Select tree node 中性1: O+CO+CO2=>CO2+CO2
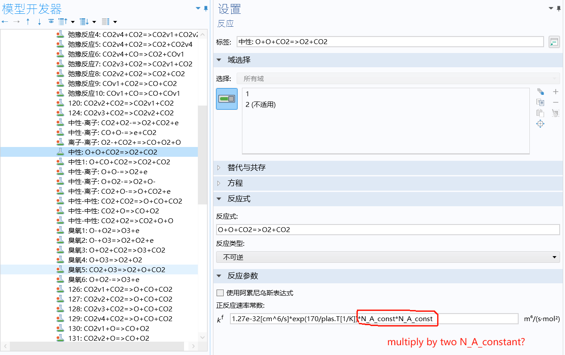 point(119,162)
